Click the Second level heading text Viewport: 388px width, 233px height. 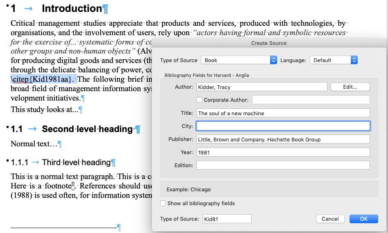point(87,129)
